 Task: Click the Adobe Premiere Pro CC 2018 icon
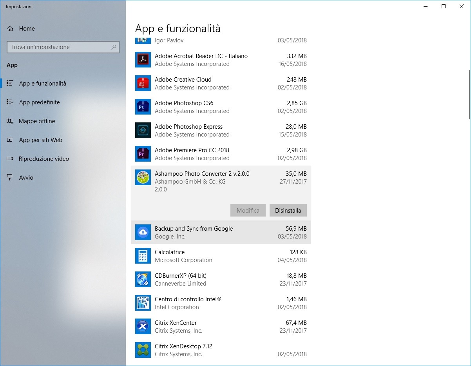[143, 154]
